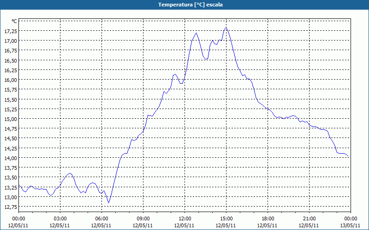This screenshot has height=230, width=369.
Task: Click the 16,75 y-axis label
Action: (x=11, y=51)
